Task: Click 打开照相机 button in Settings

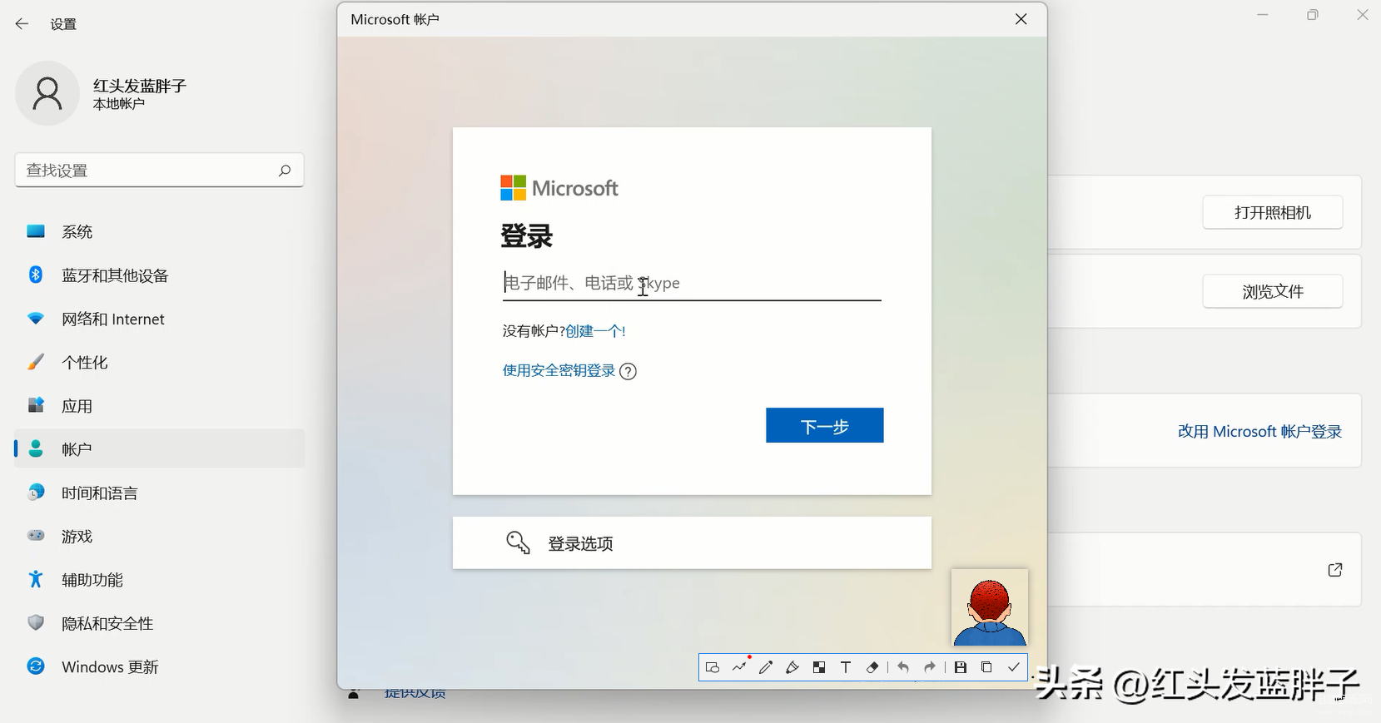Action: [x=1273, y=212]
